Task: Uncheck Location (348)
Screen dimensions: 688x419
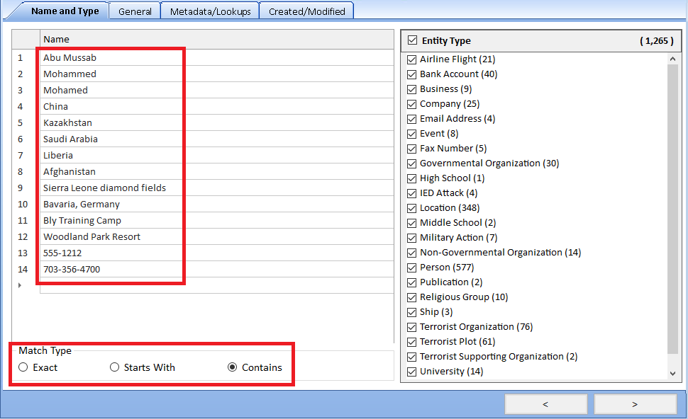Action: point(411,208)
